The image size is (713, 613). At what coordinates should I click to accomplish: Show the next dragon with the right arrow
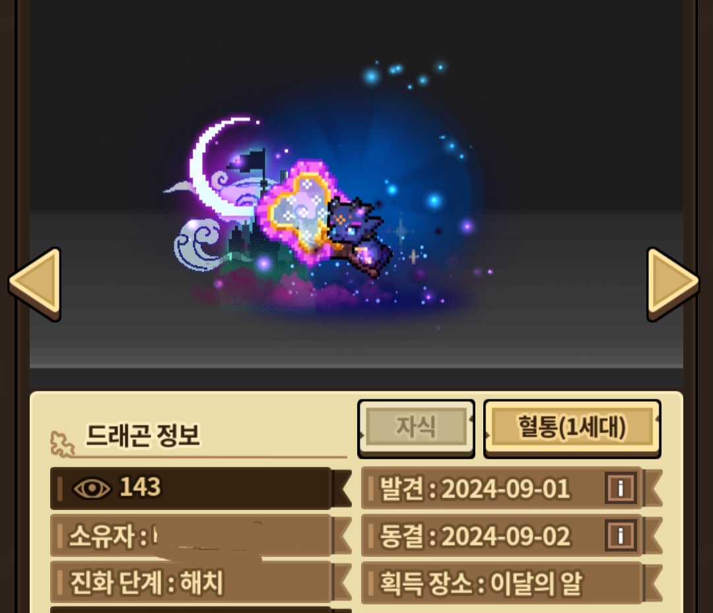[673, 284]
